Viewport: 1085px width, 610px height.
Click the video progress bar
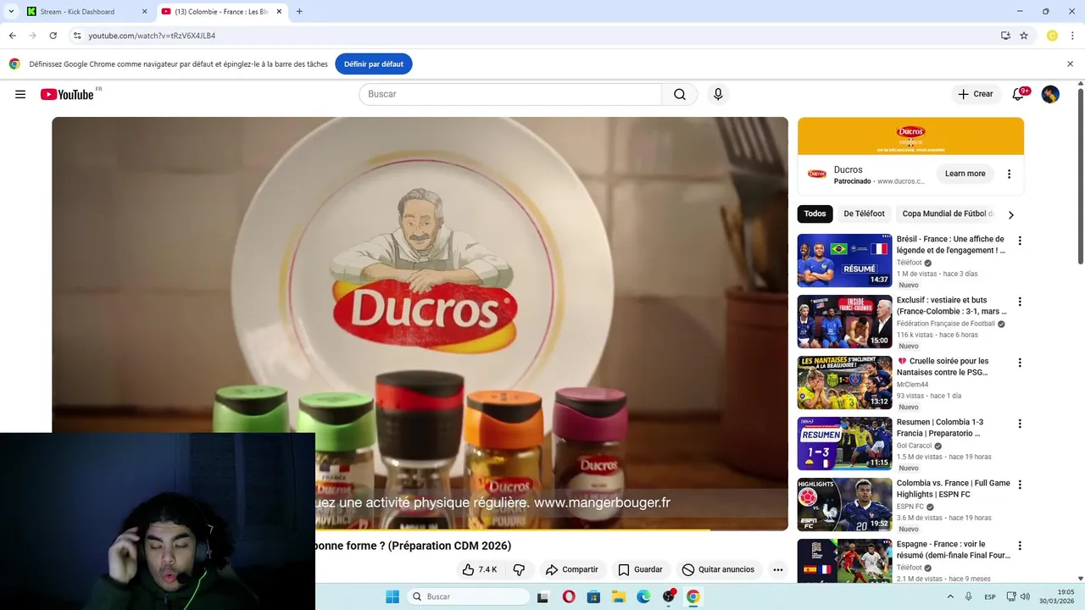(551, 530)
